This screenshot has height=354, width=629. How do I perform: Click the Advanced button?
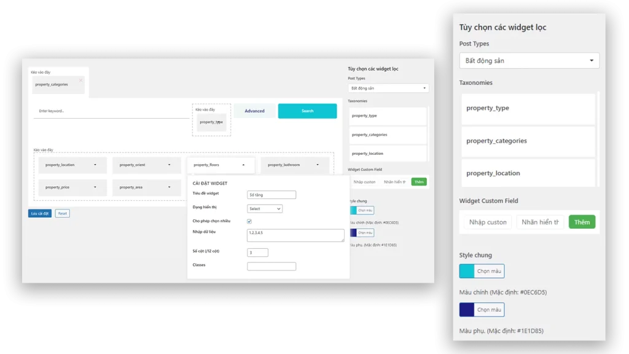(254, 111)
